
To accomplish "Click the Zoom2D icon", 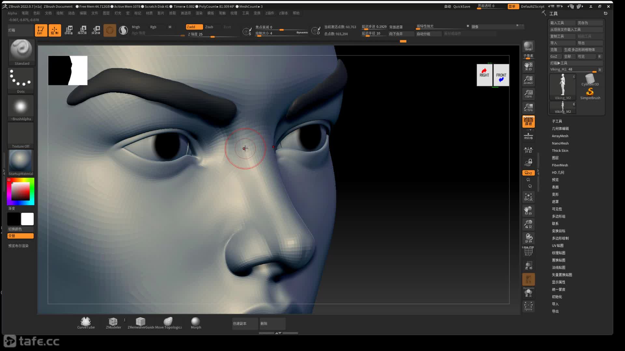I will tap(528, 80).
